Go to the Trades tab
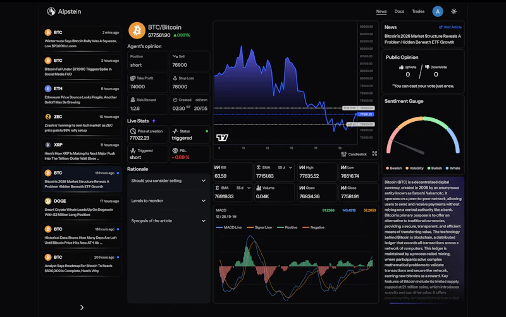 click(x=418, y=11)
